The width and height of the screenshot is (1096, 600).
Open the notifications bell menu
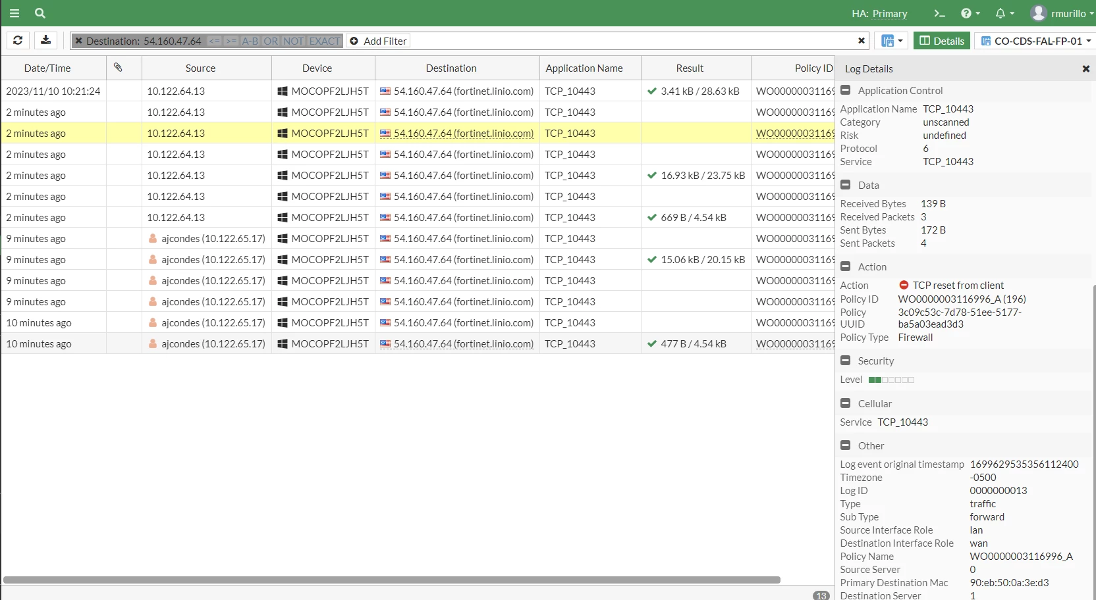1004,13
